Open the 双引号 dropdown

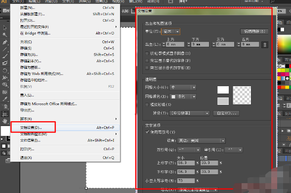(189, 150)
